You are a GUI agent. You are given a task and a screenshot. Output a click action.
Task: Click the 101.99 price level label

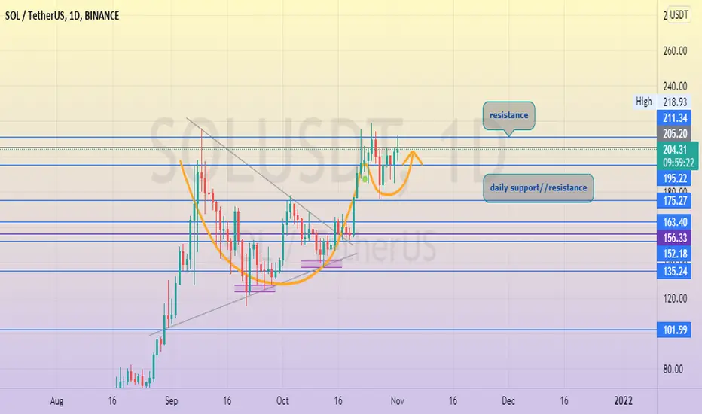(674, 330)
